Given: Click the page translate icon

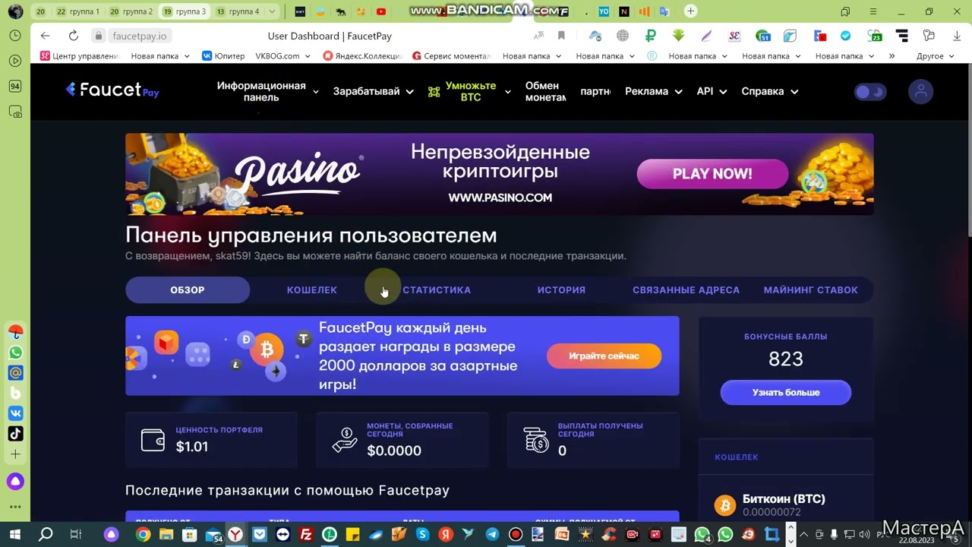Looking at the screenshot, I should point(538,36).
